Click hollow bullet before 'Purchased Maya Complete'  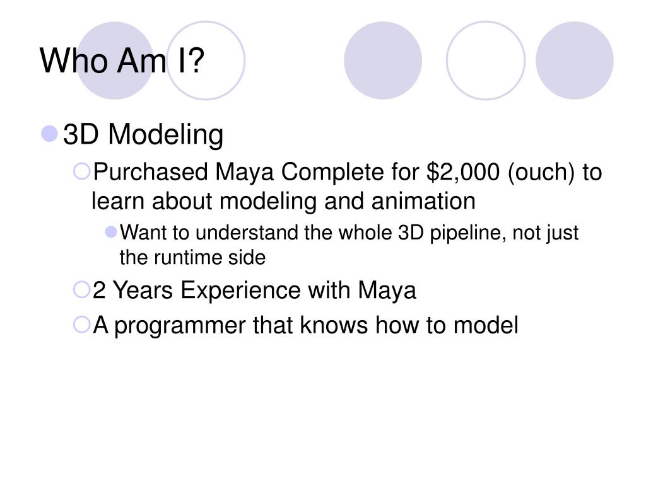tap(81, 171)
